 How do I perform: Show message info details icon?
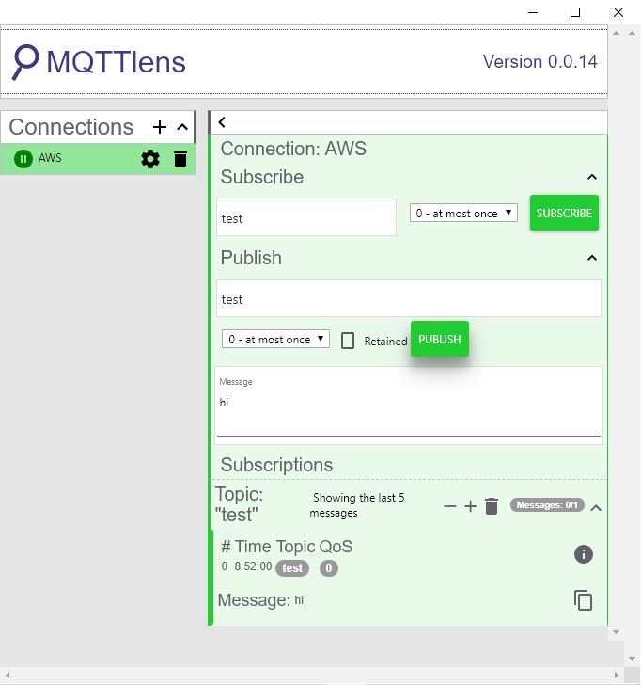[584, 554]
